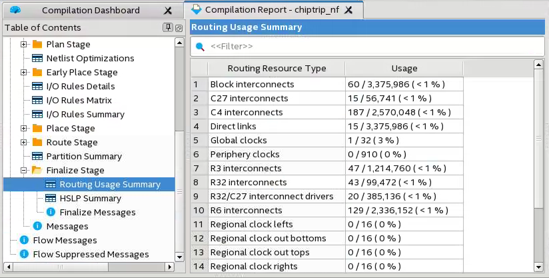Click the info icon beside Finalize Messages

(x=51, y=212)
